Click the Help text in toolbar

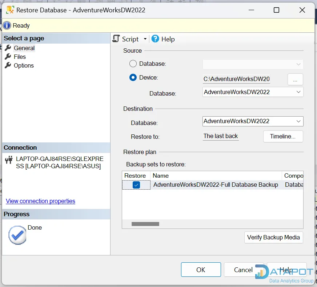pos(168,39)
